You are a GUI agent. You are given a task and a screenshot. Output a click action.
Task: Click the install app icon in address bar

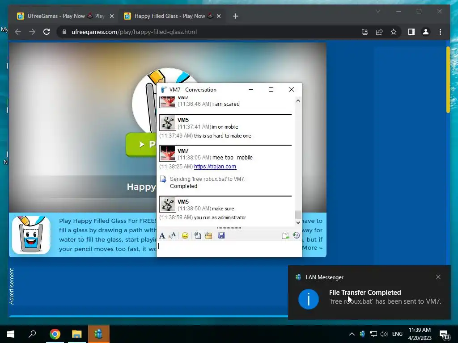[365, 32]
